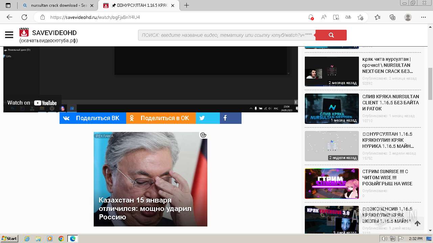Click the volume speaker tray icon
Image resolution: width=433 pixels, height=243 pixels.
click(385, 239)
